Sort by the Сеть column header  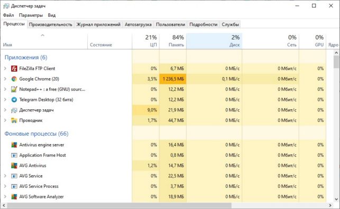pos(270,41)
